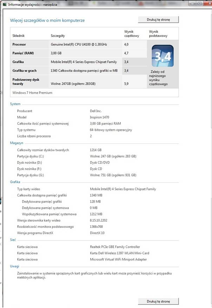212x308 pixels.
Task: Select "Genuine Intel(R) CPU U4100 @ 1.30GHz" text
Action: pos(79,44)
